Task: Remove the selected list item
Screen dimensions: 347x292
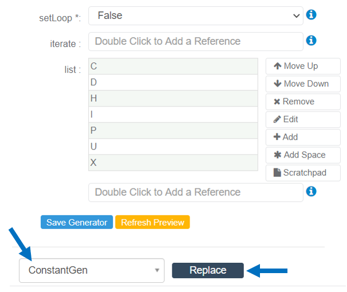Action: point(303,101)
